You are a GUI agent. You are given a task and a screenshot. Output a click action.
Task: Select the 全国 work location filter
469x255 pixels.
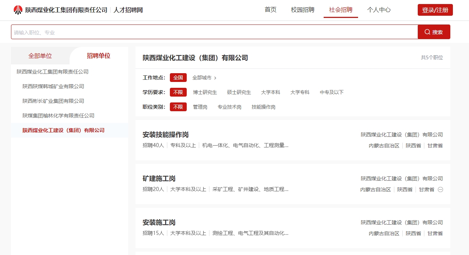178,78
